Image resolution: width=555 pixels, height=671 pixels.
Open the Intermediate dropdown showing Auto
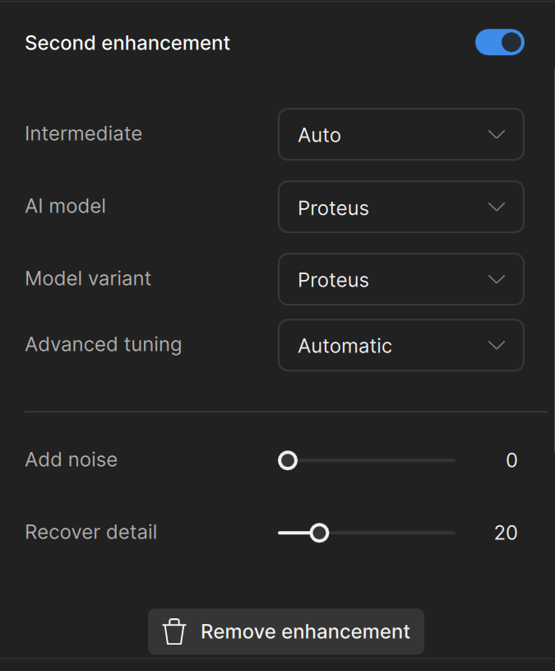[x=400, y=134]
